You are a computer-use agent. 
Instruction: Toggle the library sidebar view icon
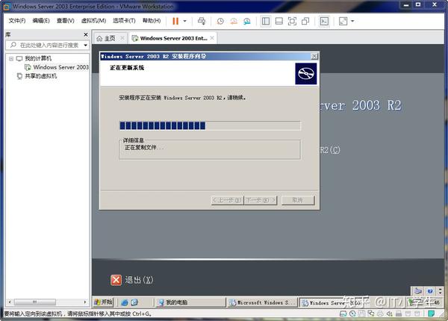pyautogui.click(x=266, y=21)
